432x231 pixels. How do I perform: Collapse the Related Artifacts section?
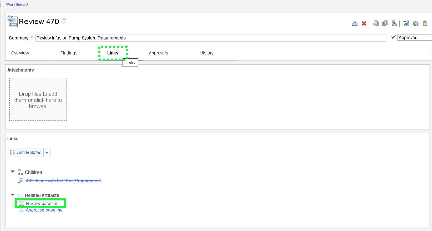[x=13, y=195]
